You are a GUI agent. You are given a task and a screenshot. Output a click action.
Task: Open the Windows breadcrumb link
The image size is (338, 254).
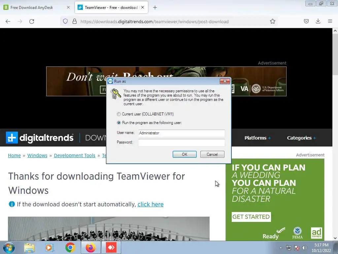[x=37, y=155]
